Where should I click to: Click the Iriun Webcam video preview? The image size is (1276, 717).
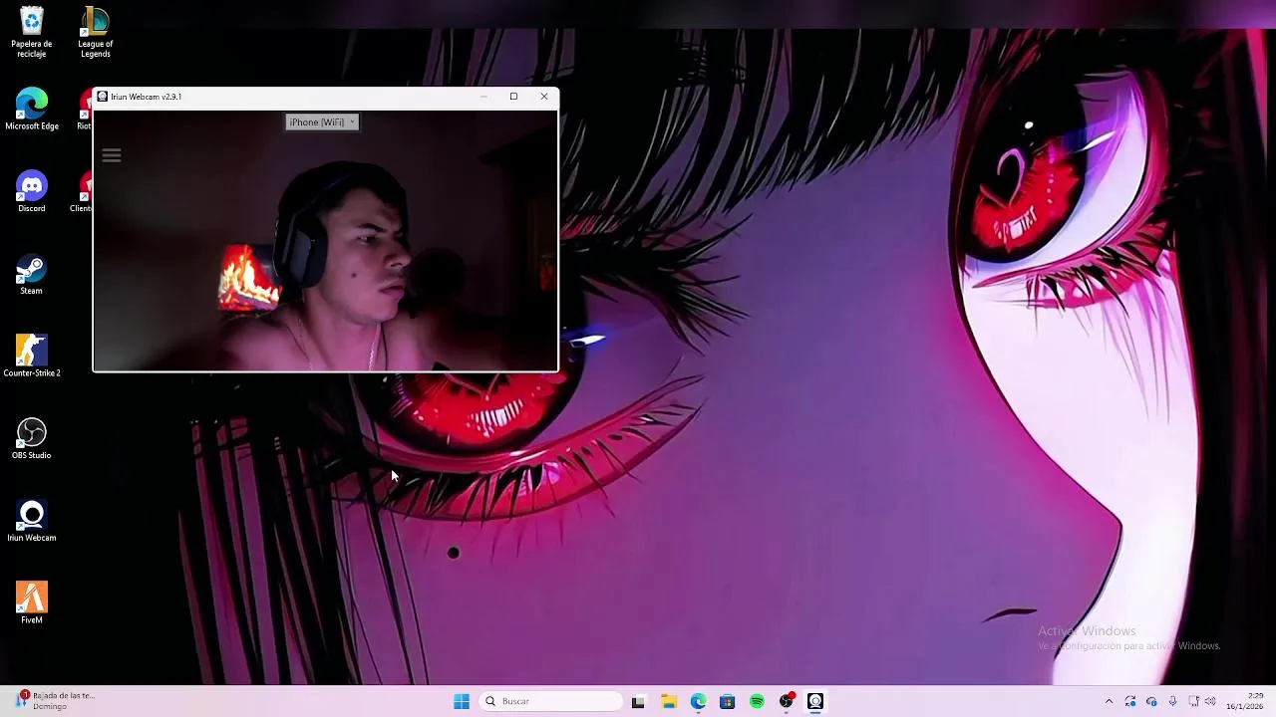[325, 240]
